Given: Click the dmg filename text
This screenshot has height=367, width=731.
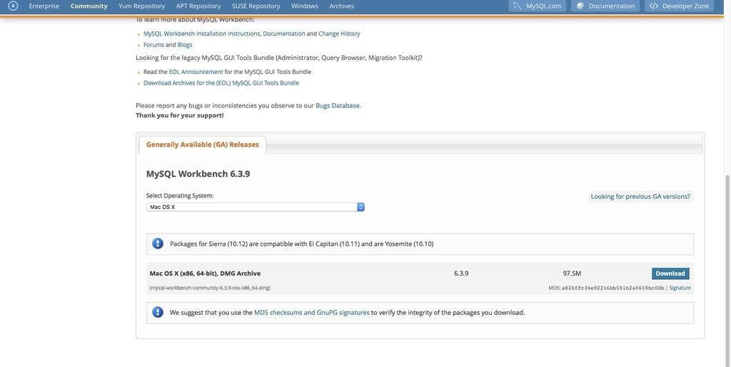Looking at the screenshot, I should pyautogui.click(x=210, y=288).
